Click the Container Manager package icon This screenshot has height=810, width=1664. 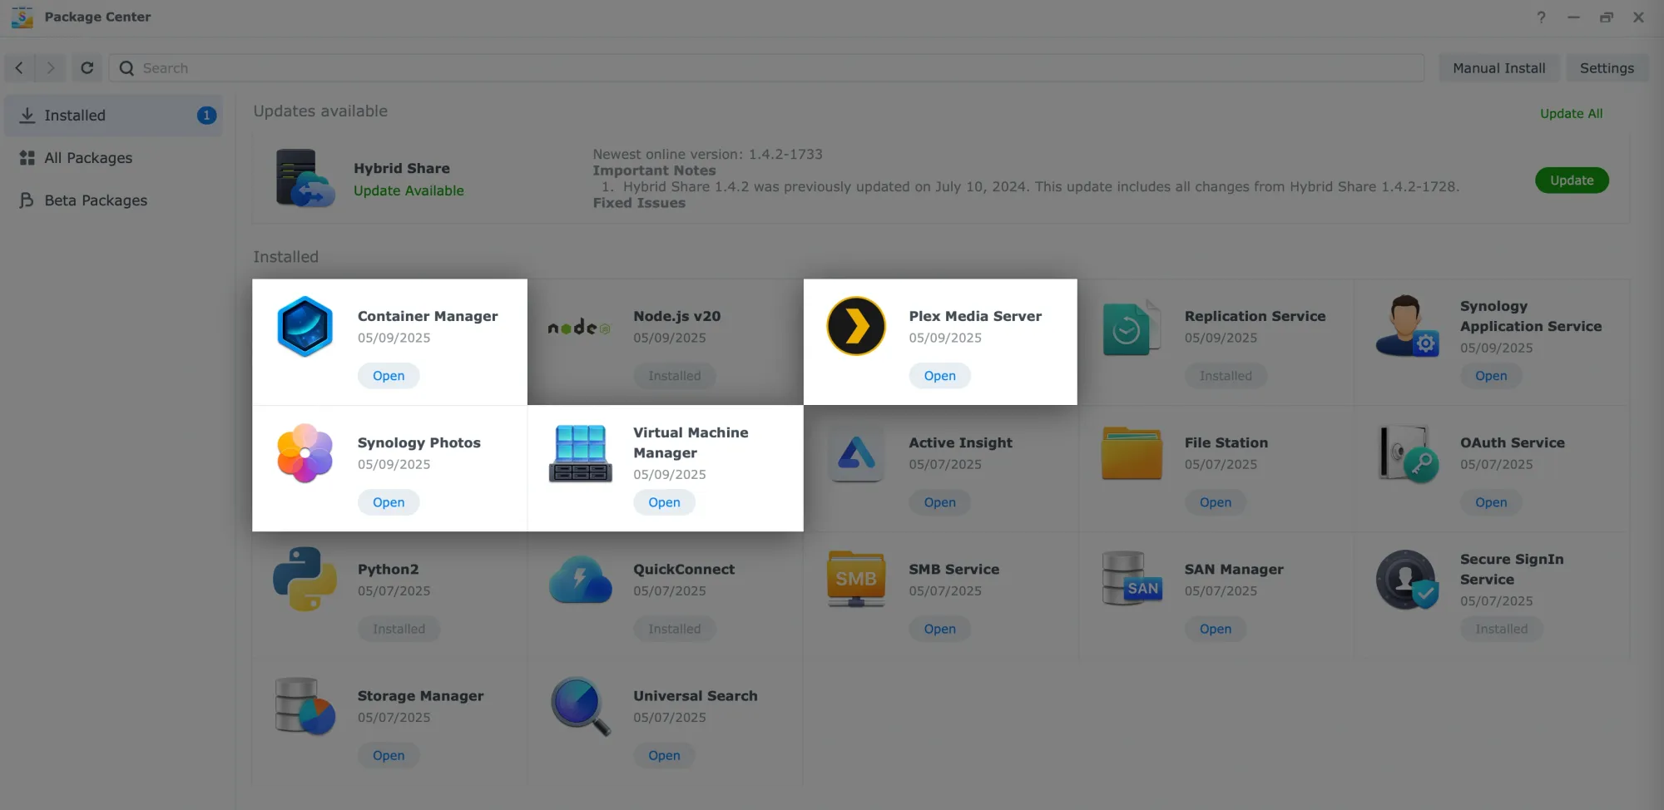[305, 327]
